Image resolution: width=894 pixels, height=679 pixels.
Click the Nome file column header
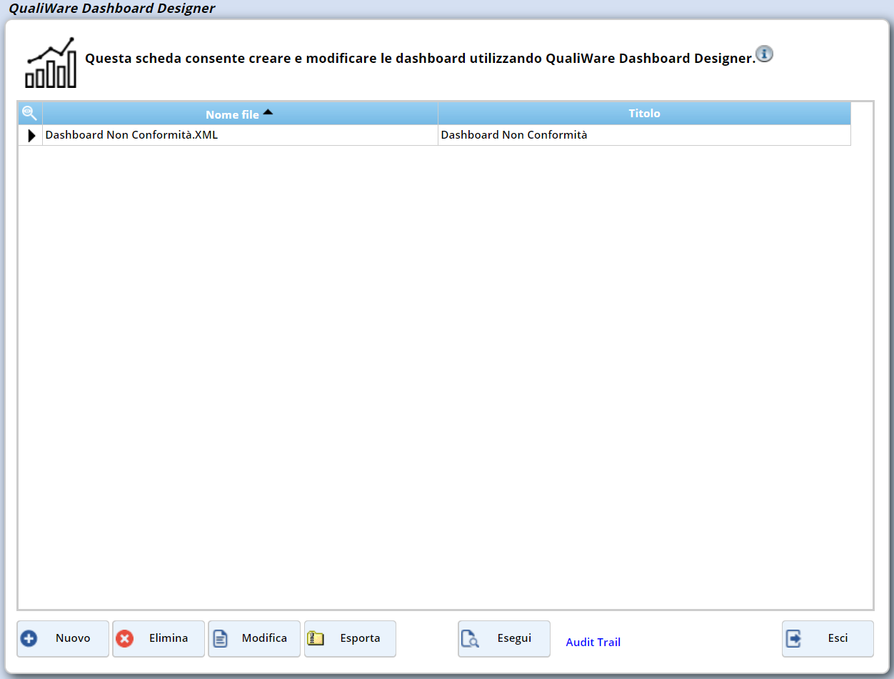click(231, 114)
